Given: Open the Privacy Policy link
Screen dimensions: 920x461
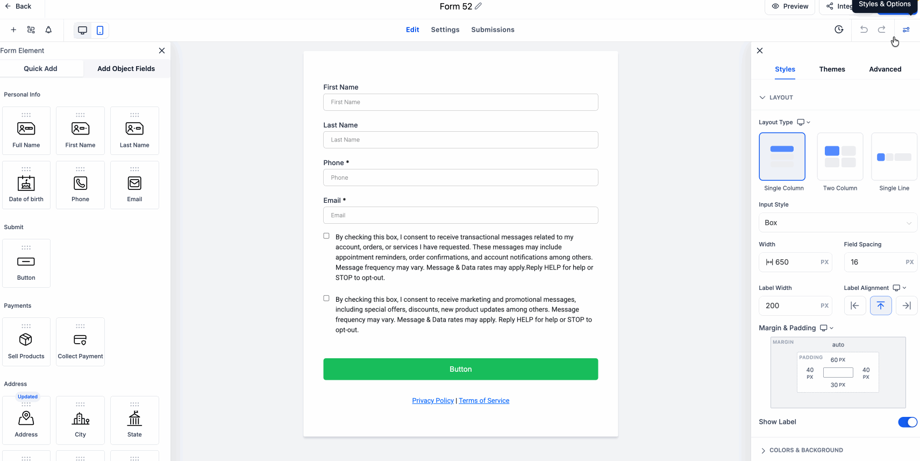Looking at the screenshot, I should point(433,401).
